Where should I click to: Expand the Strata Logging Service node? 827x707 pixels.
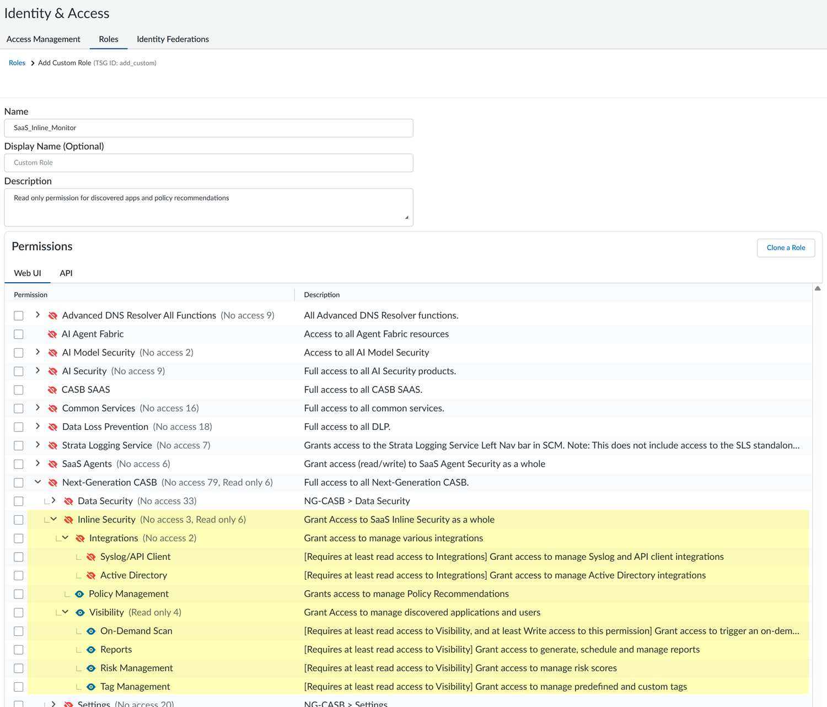pos(37,445)
